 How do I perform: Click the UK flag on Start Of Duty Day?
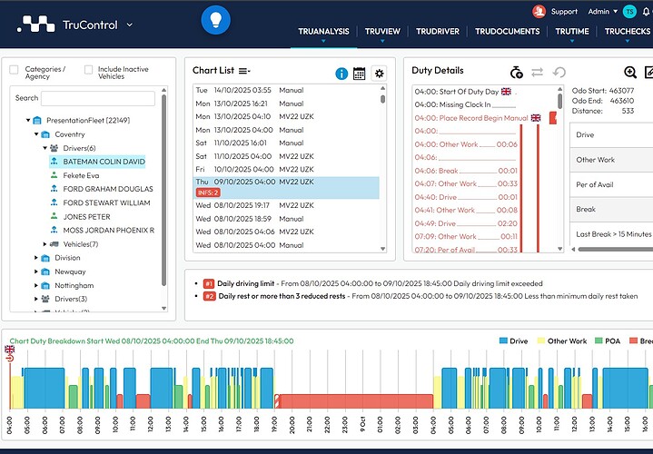506,92
